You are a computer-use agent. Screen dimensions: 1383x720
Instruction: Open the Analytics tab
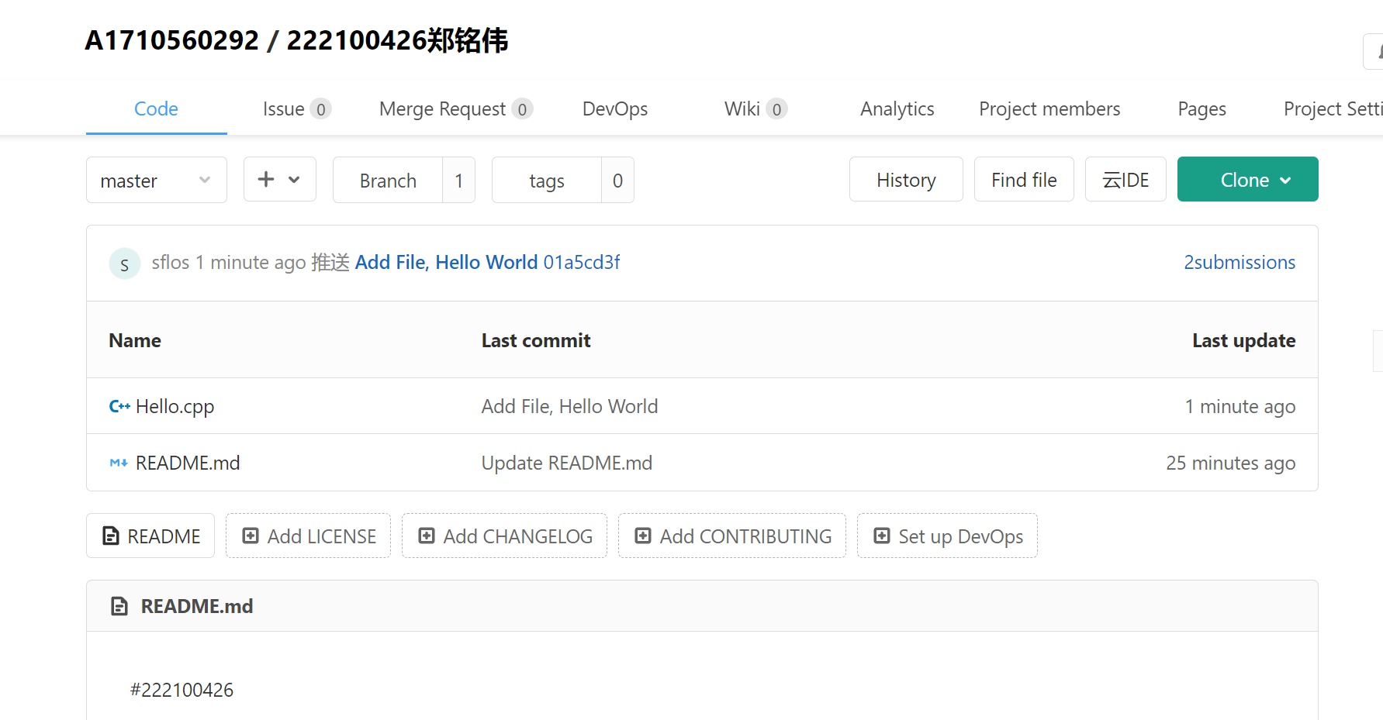tap(897, 109)
